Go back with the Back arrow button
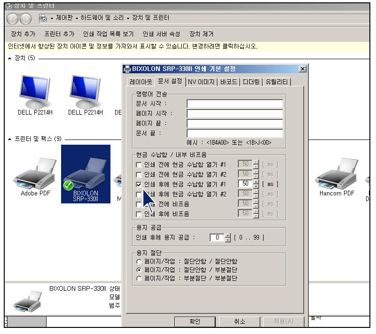The width and height of the screenshot is (376, 334). pyautogui.click(x=12, y=19)
